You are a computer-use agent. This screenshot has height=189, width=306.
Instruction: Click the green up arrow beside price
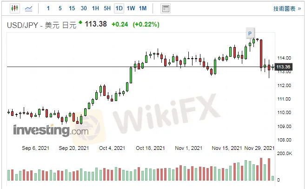tap(80, 22)
